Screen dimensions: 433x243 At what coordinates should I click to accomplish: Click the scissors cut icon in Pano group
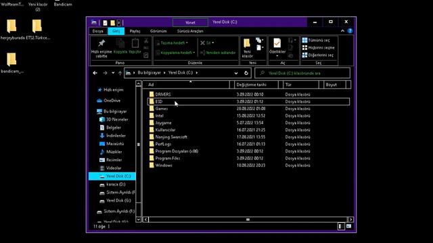pyautogui.click(x=146, y=40)
